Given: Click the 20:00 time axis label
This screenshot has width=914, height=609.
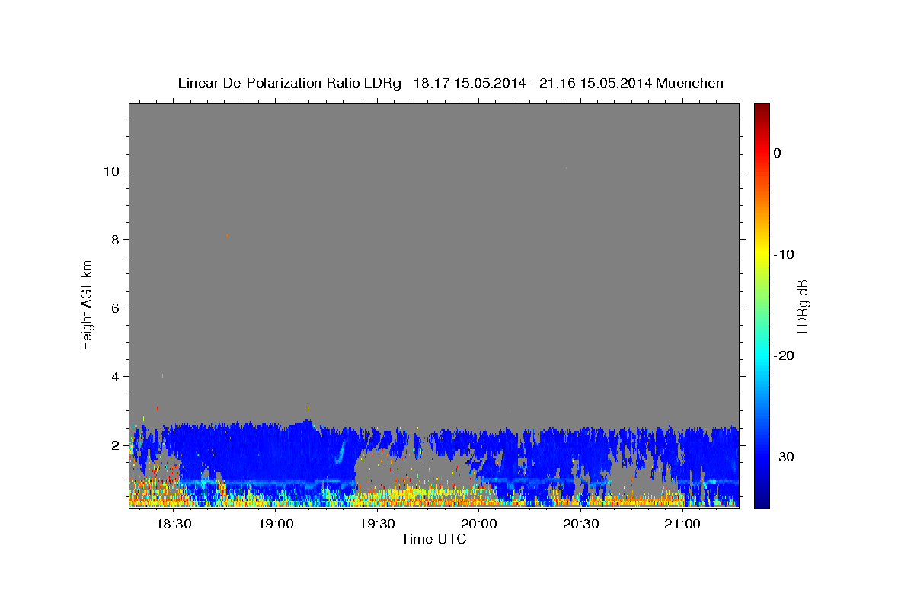Looking at the screenshot, I should coord(479,525).
